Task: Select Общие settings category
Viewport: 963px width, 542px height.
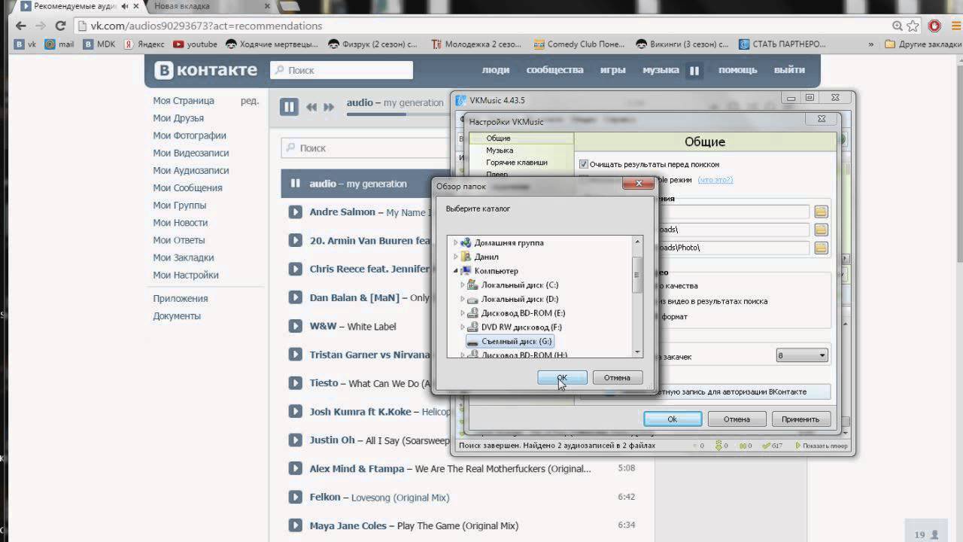Action: coord(498,139)
